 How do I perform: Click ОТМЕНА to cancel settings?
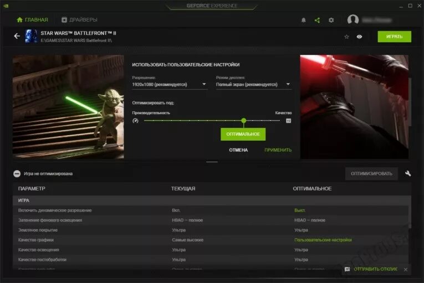point(238,150)
